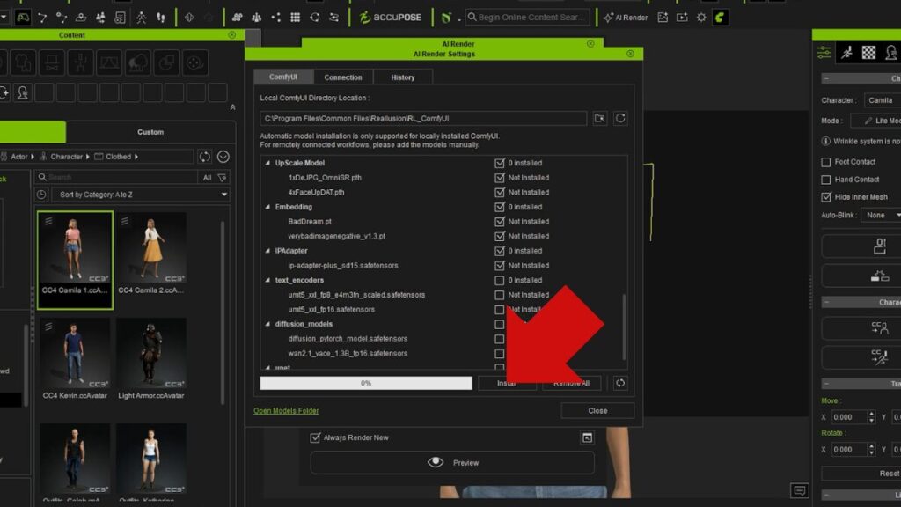The image size is (901, 507).
Task: Collapse the Embedding tree group
Action: (x=267, y=207)
